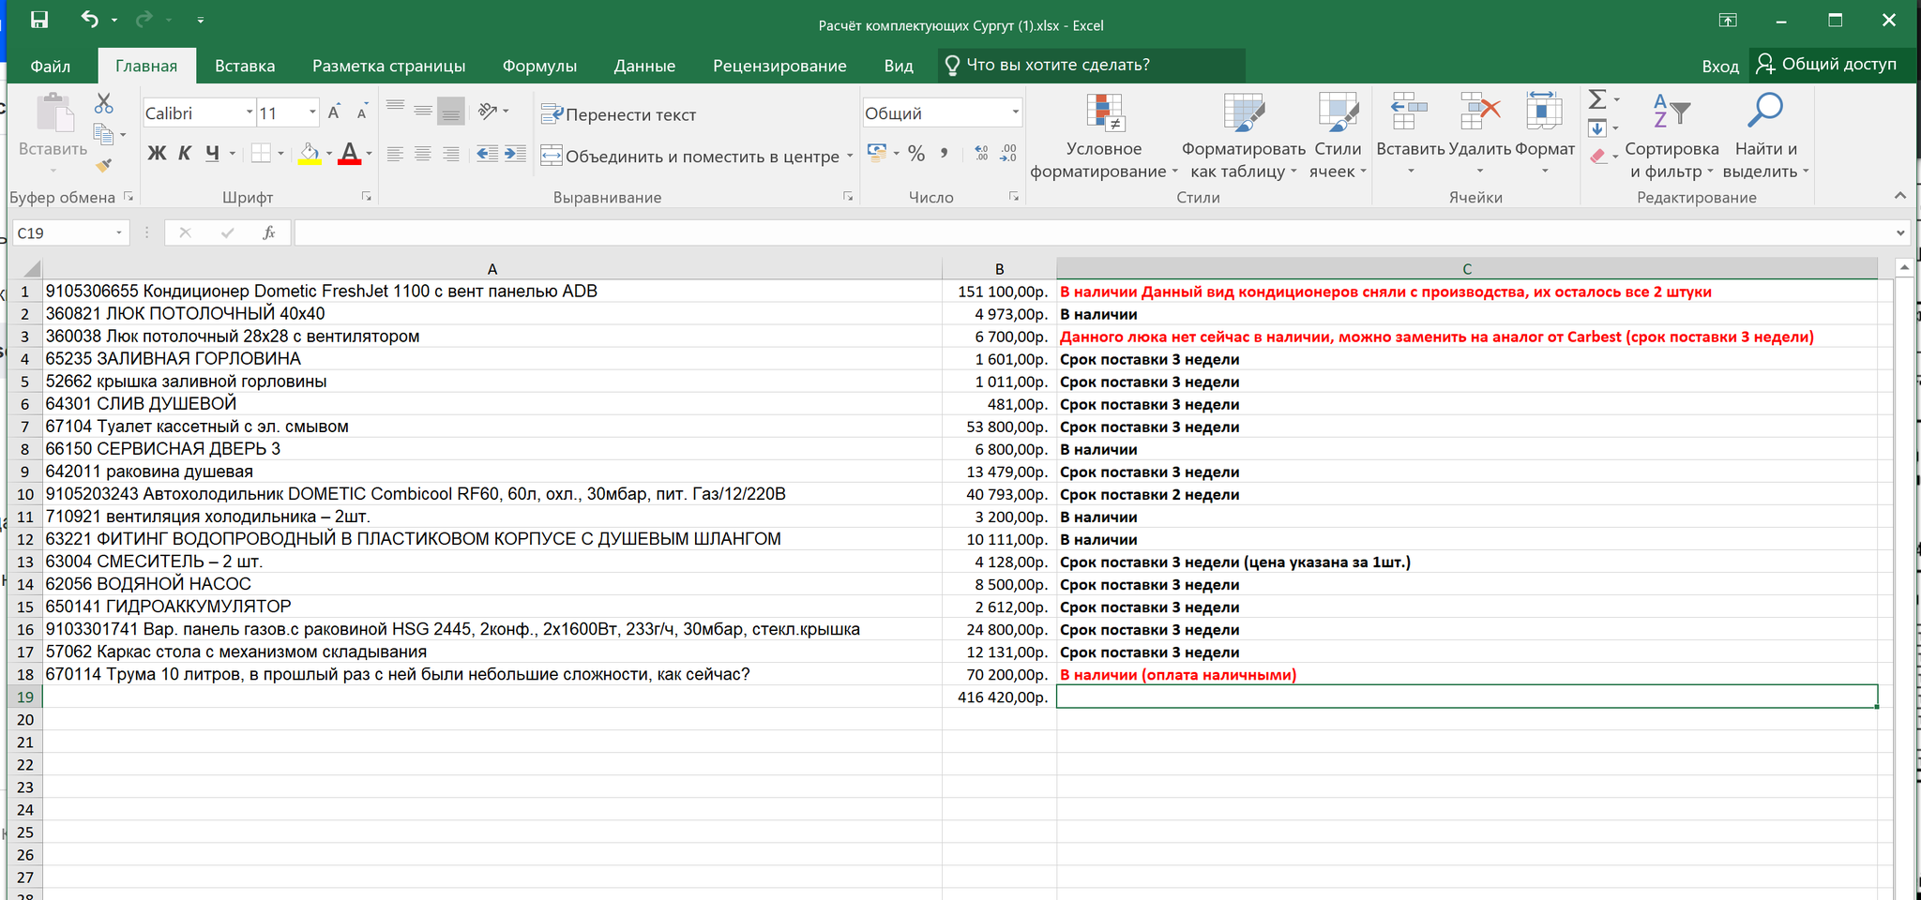
Task: Click the Формат cells button
Action: (x=1545, y=135)
